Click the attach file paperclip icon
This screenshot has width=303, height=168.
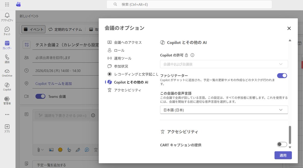(x=39, y=150)
